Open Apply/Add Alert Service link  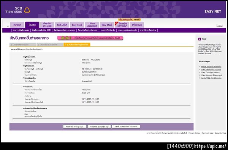(211, 78)
